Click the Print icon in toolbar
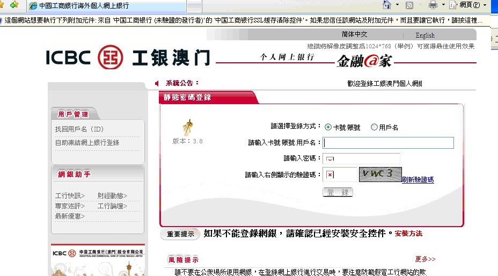This screenshot has height=276, width=498. tap(433, 5)
